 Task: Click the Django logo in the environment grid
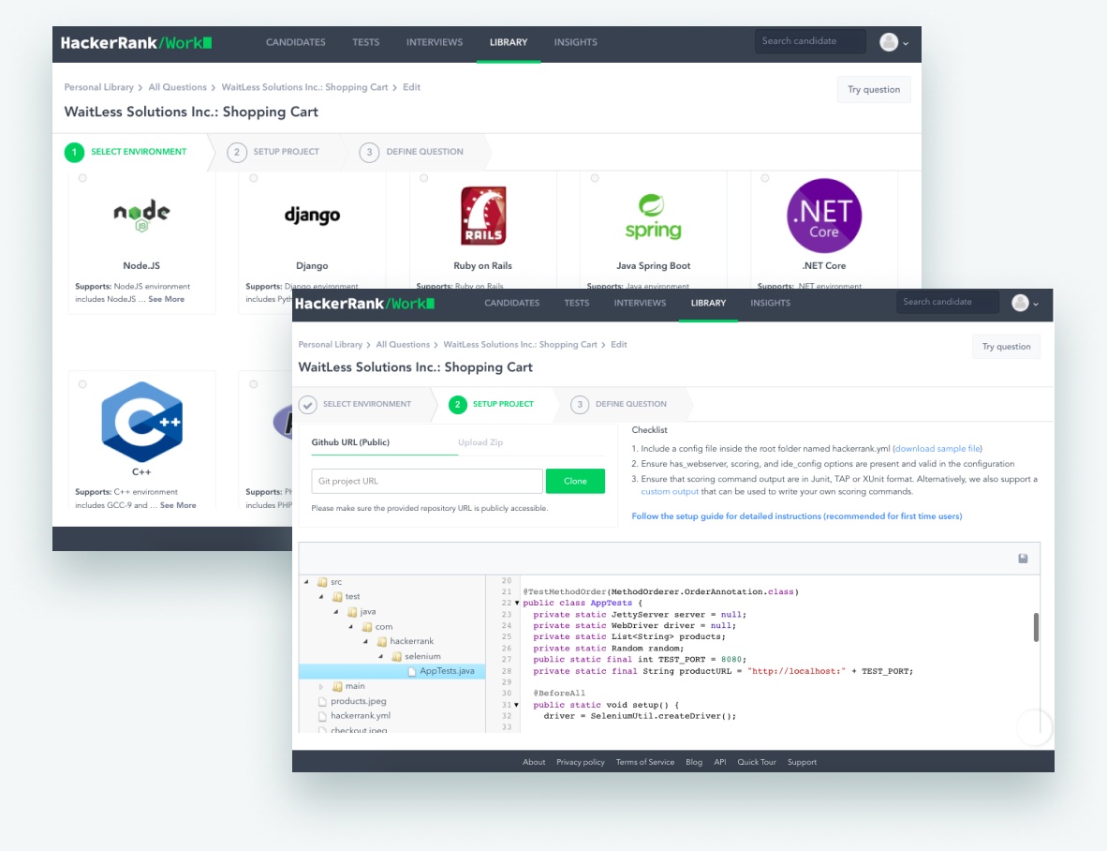[x=312, y=215]
